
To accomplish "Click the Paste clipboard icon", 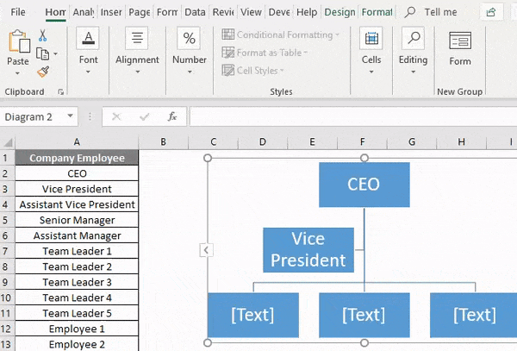I will pyautogui.click(x=19, y=41).
